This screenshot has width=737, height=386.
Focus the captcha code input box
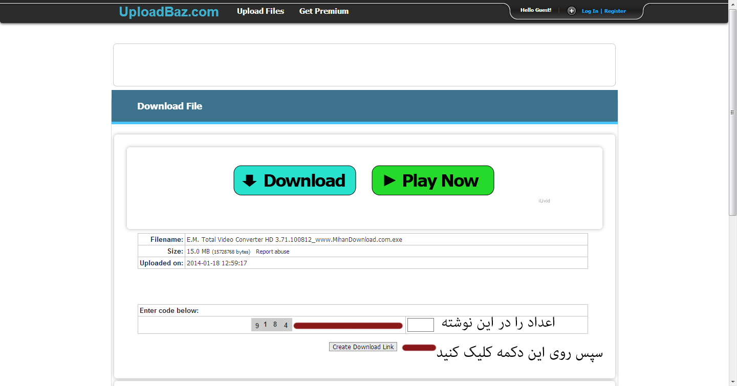[420, 325]
